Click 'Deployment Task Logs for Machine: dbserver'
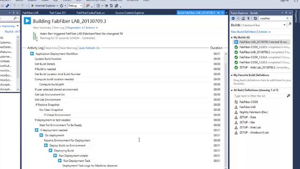300x169 pixels. pos(90,166)
